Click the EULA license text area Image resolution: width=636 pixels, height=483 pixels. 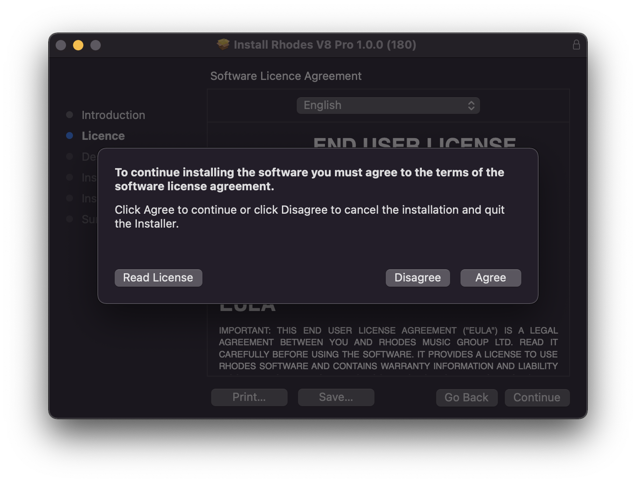coord(388,348)
